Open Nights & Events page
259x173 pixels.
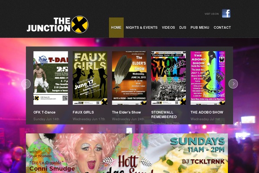click(x=142, y=28)
